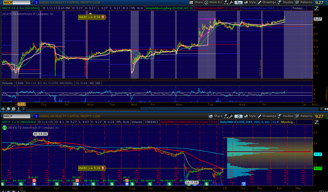Expand the top chart symbol dropdown arrow
Screen dimensions: 328x192
32,2
